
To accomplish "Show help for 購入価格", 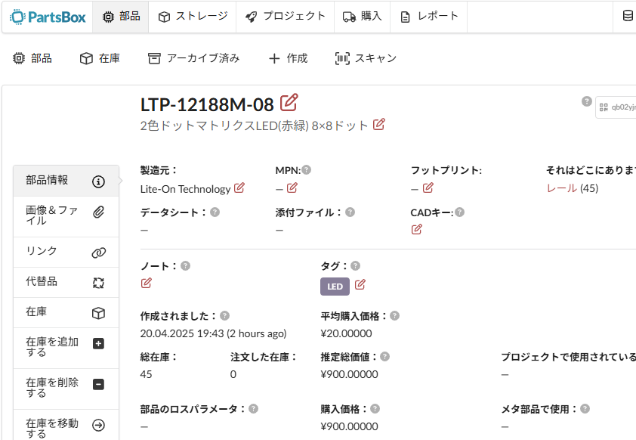I will click(375, 408).
